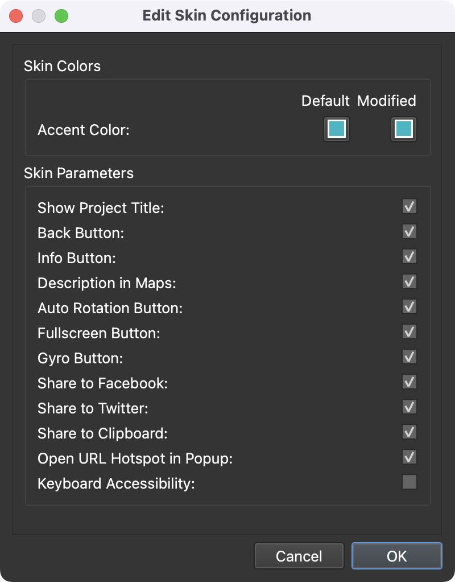Toggle Open URL Hotspot in Popup off
The image size is (455, 582).
tap(409, 457)
